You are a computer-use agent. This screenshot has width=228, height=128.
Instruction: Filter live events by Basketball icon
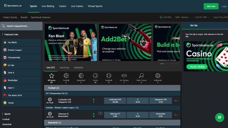click(x=81, y=76)
